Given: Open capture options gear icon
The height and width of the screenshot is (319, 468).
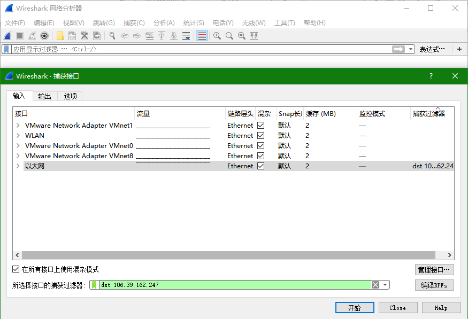Looking at the screenshot, I should click(44, 36).
